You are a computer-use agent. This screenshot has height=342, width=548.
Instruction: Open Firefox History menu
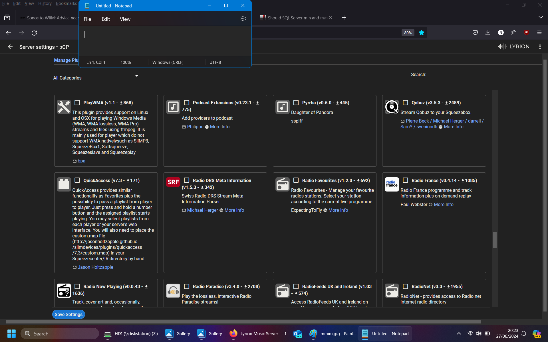[45, 3]
